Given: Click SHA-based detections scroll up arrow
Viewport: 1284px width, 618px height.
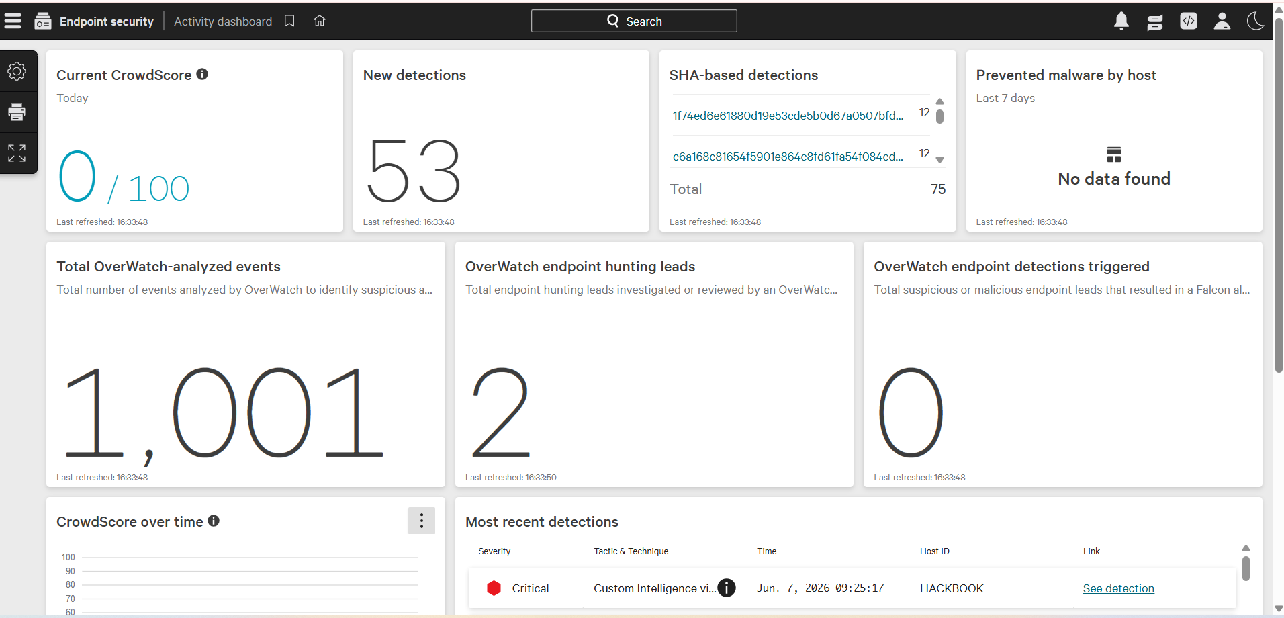Looking at the screenshot, I should pos(940,101).
